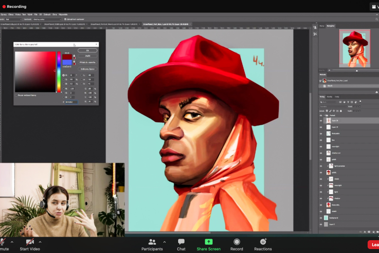Image resolution: width=379 pixels, height=253 pixels.
Task: Toggle visibility of sketch layer
Action: pyautogui.click(x=321, y=211)
